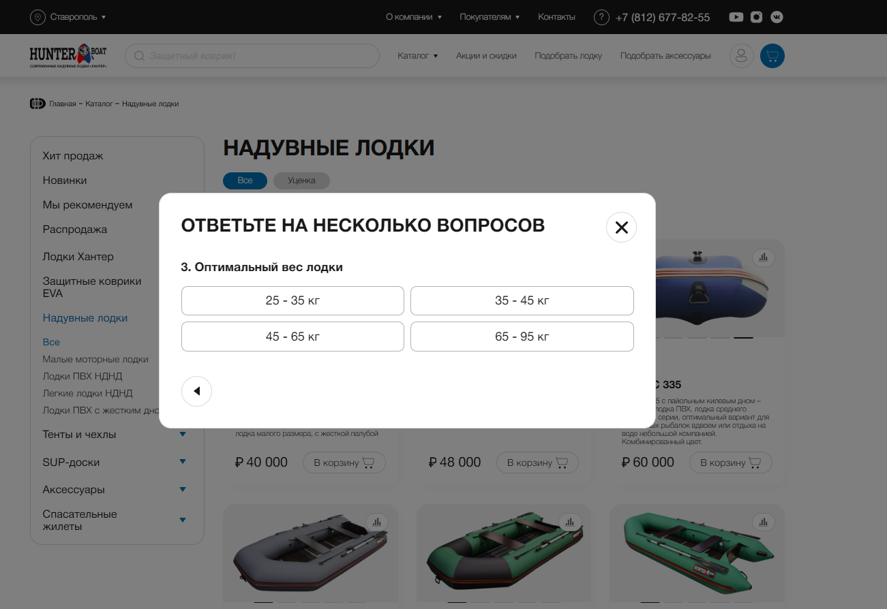887x609 pixels.
Task: Click the Защитный коврик search field
Action: click(x=252, y=56)
